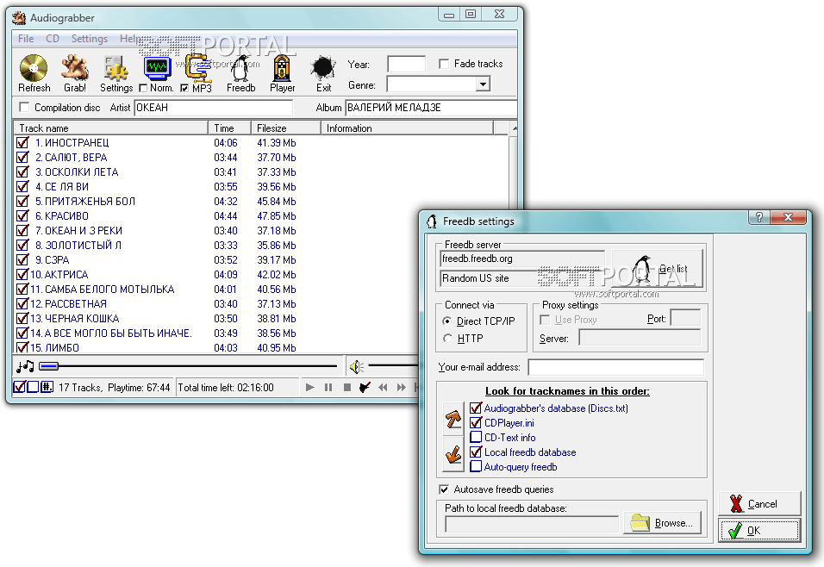Cancel the Freedb settings dialog
Viewport: 824px width, 567px height.
759,504
